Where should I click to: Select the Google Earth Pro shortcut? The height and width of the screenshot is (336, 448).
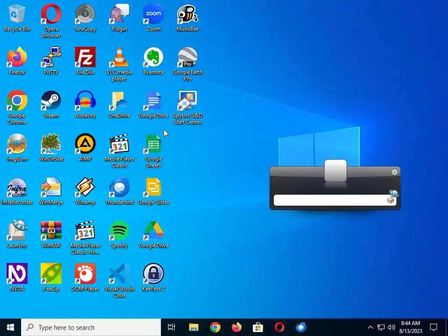tap(187, 64)
